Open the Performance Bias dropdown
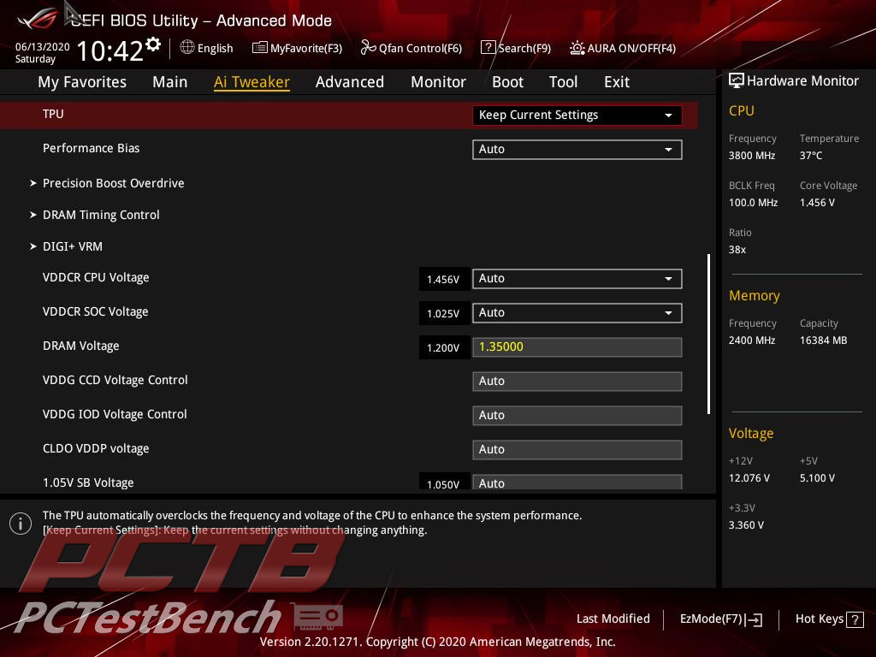The width and height of the screenshot is (876, 657). 577,149
